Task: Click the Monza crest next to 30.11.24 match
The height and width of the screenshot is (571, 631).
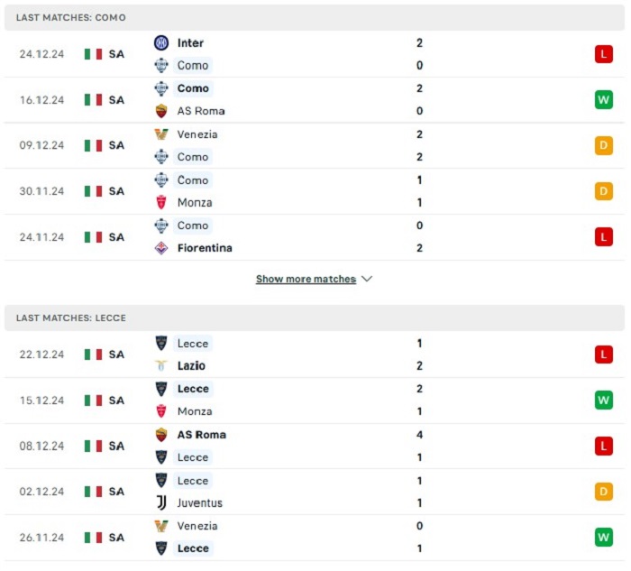Action: [161, 202]
